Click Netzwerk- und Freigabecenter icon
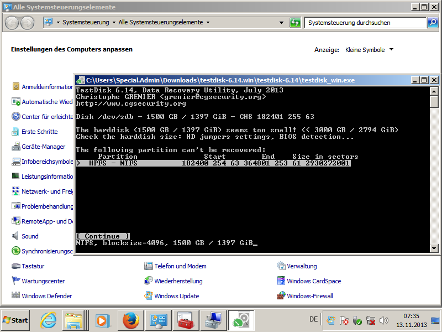This screenshot has width=442, height=332. (16, 191)
